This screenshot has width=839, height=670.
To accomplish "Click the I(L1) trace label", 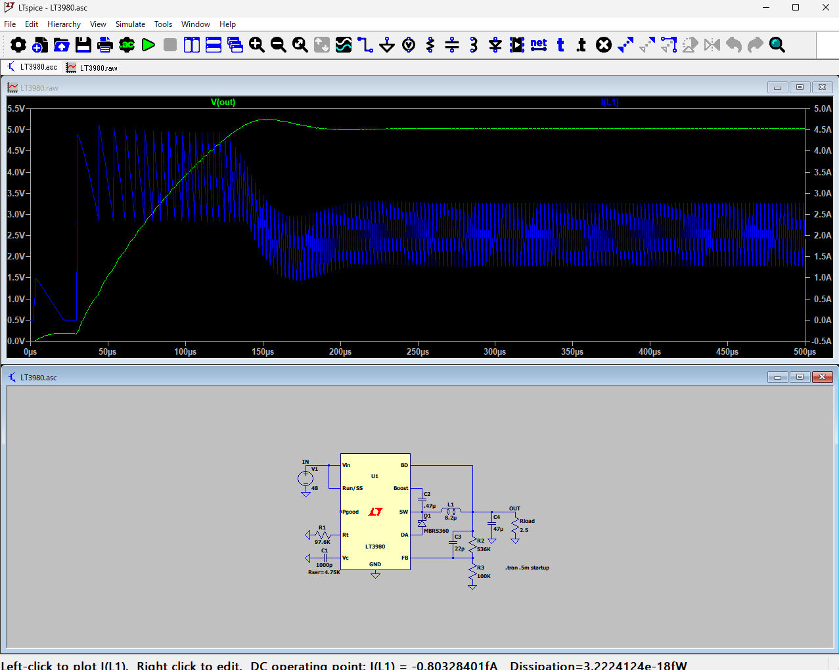I will tap(609, 102).
